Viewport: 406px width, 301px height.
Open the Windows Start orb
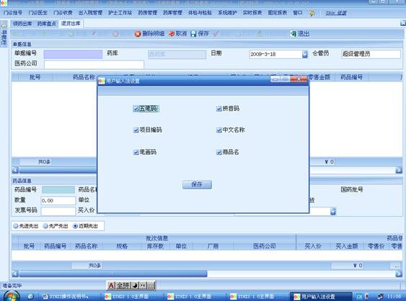pyautogui.click(x=12, y=297)
